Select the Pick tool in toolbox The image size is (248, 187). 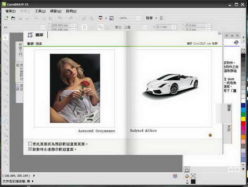tap(6, 37)
